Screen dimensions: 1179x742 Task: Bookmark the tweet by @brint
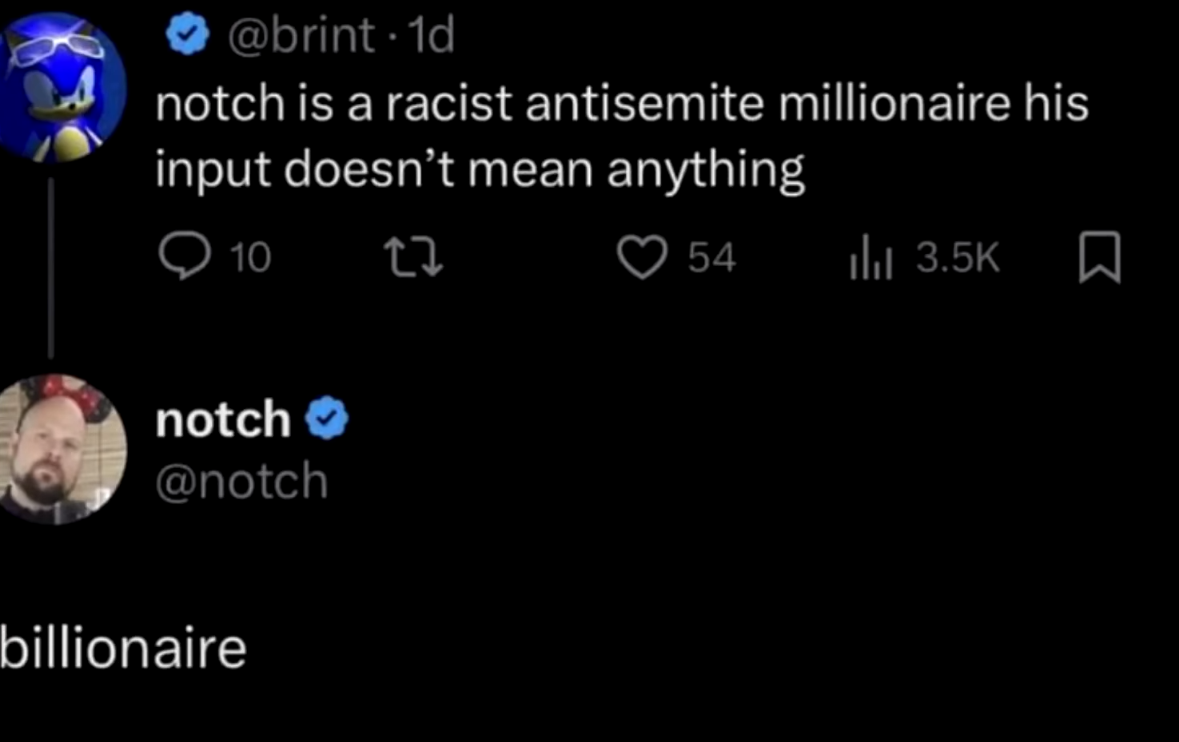tap(1100, 257)
